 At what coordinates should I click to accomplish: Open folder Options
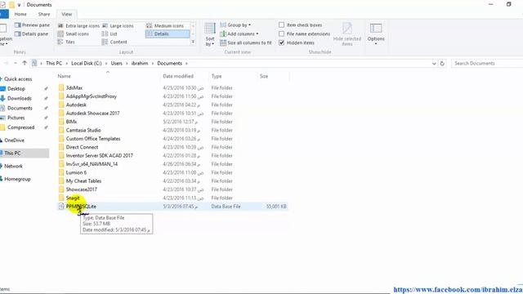click(x=376, y=34)
